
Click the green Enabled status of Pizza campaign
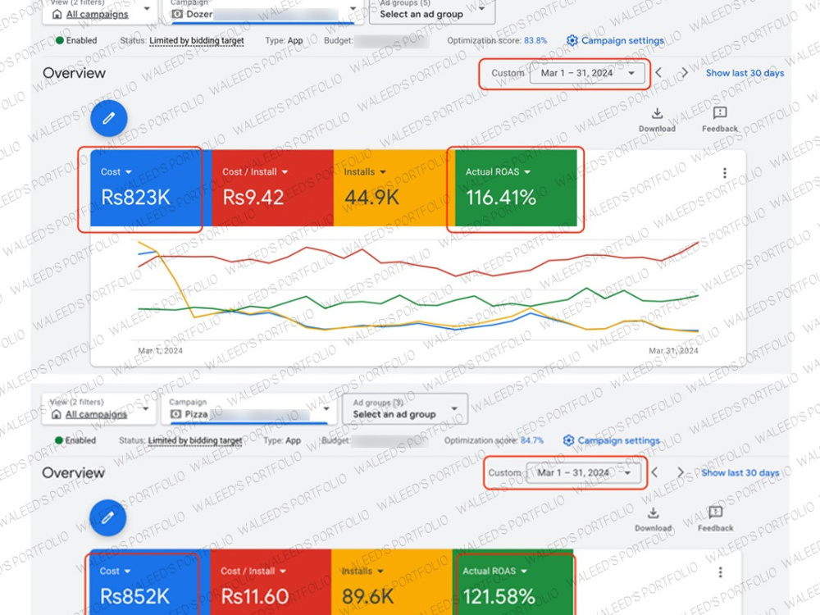coord(75,441)
